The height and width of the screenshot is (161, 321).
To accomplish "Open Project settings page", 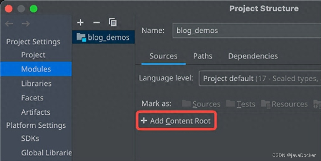I will 33,55.
